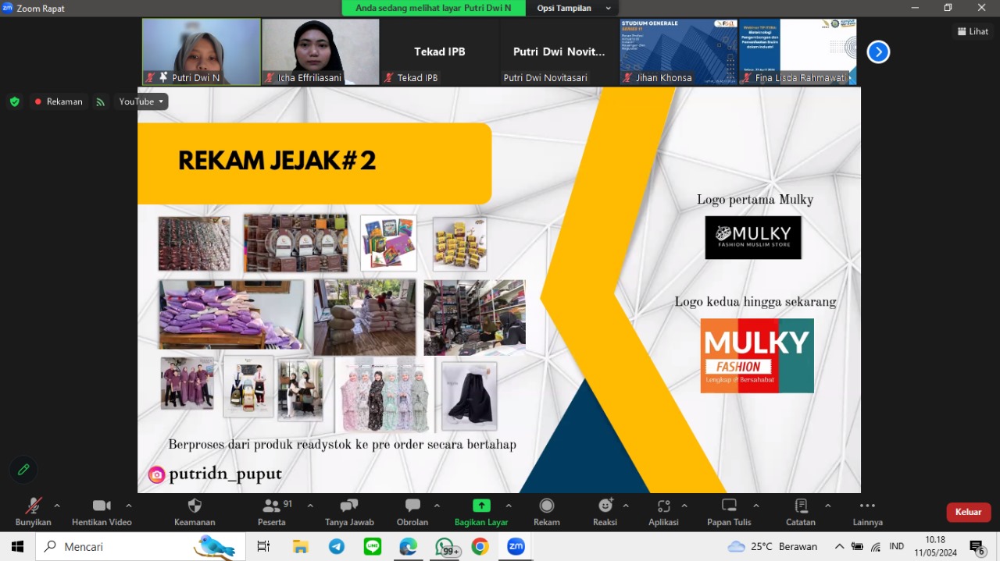Open the Reaksi reactions icon

(x=605, y=506)
